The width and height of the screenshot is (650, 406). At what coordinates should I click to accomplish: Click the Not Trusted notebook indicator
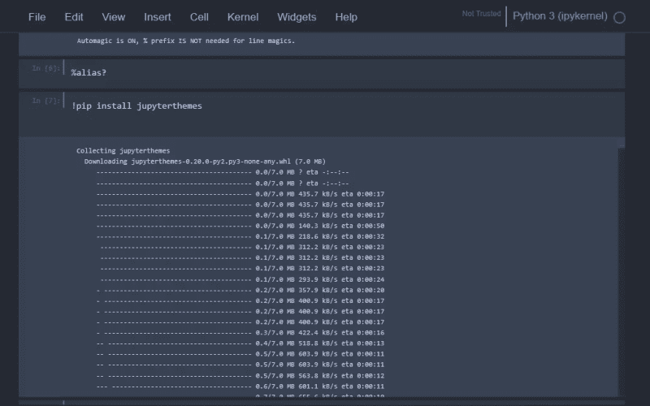point(481,14)
